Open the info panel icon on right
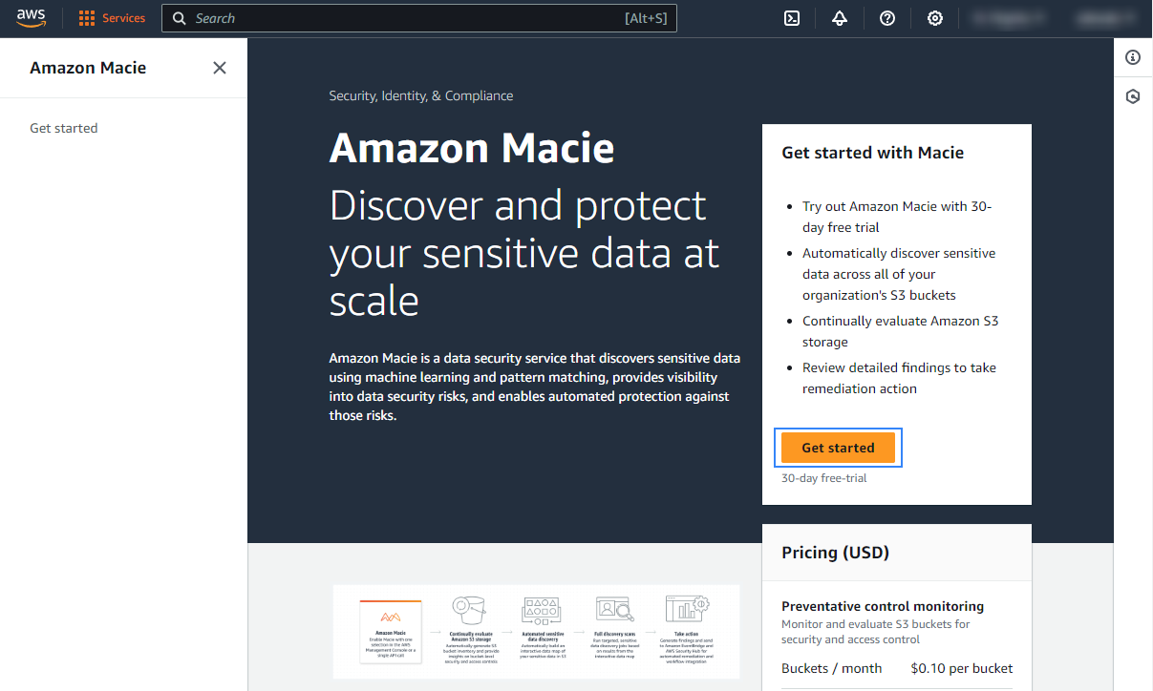This screenshot has width=1153, height=691. [1133, 57]
